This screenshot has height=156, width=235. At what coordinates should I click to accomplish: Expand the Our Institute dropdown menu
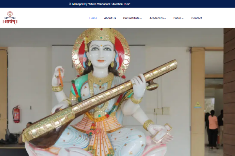tap(131, 18)
